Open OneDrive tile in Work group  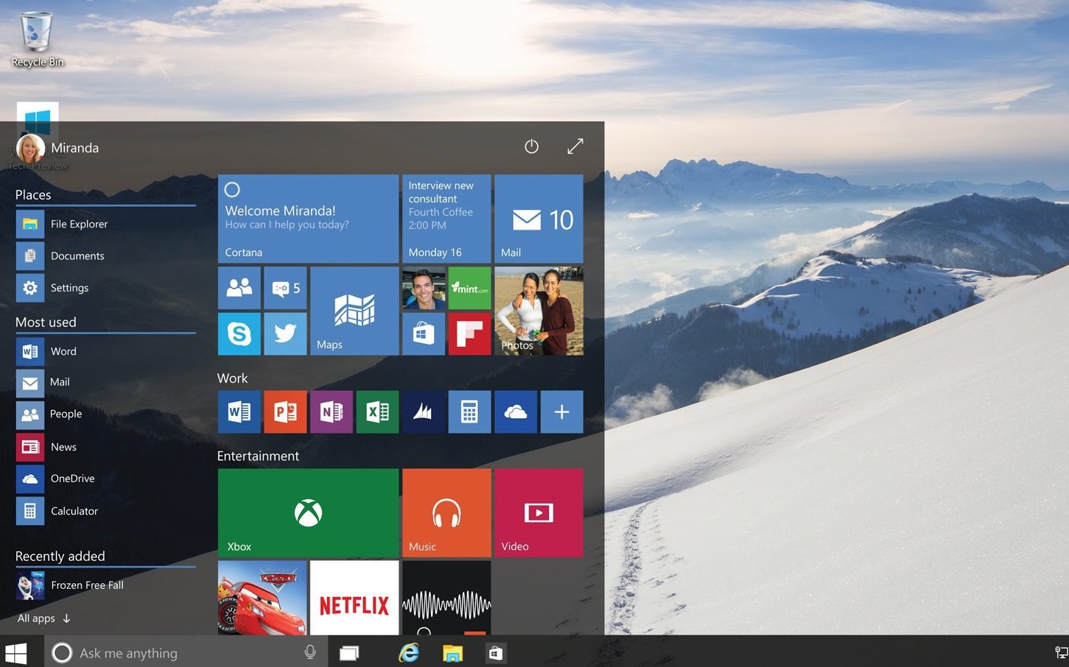[x=516, y=412]
